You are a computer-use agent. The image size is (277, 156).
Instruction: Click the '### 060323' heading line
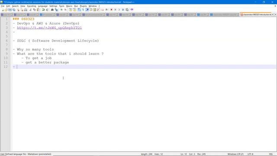pyautogui.click(x=23, y=19)
